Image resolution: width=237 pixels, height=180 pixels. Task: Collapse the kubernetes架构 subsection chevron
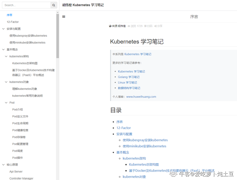click(6, 56)
